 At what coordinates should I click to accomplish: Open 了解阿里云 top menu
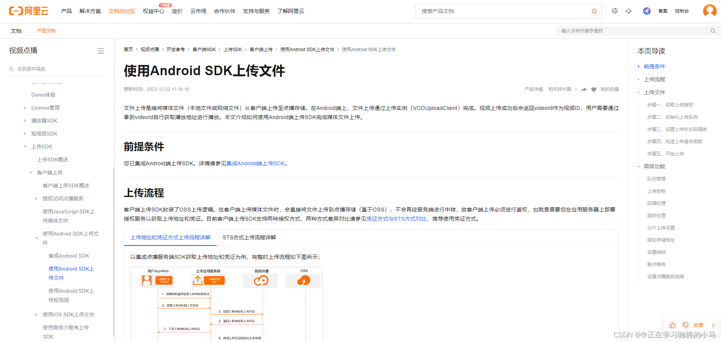(x=291, y=11)
